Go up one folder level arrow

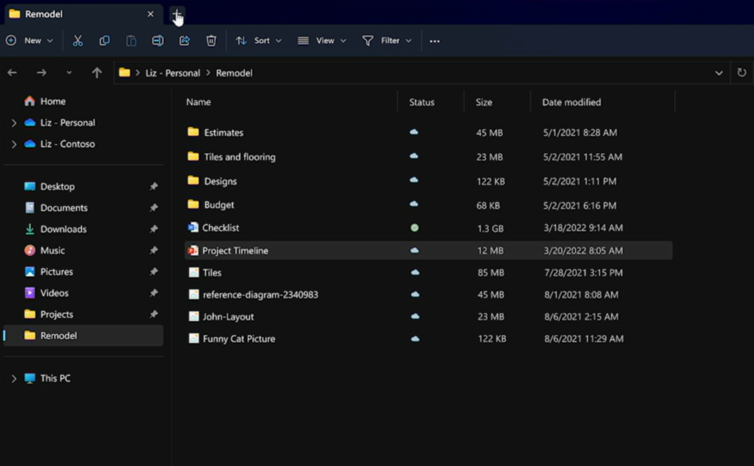pyautogui.click(x=97, y=73)
